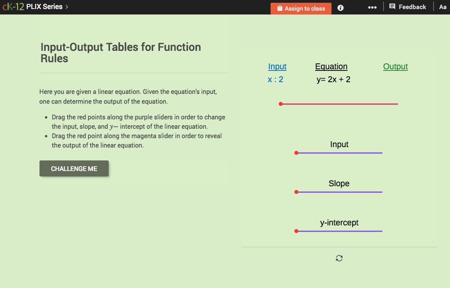Click the red point on the y-intercept slider

coord(296,231)
